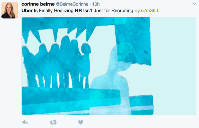
Task: Open corinne beirne's profile photo
Action: click(x=10, y=10)
